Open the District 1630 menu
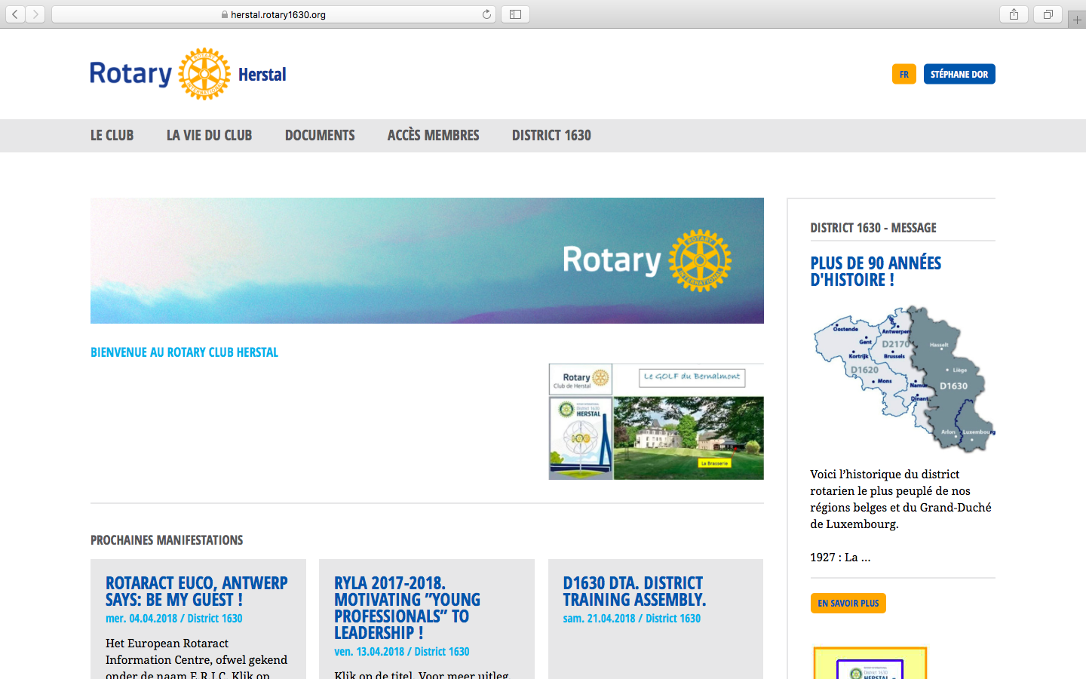 point(551,135)
